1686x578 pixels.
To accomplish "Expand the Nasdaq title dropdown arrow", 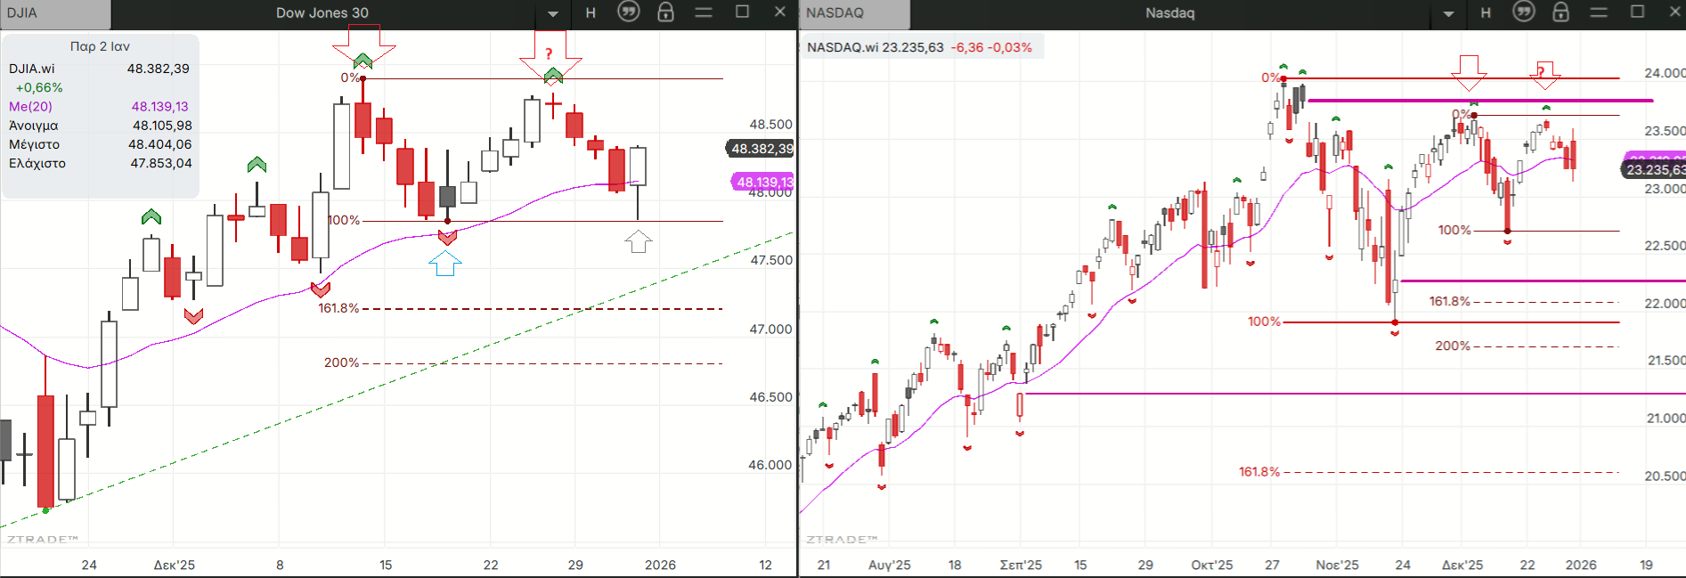I will 1448,13.
